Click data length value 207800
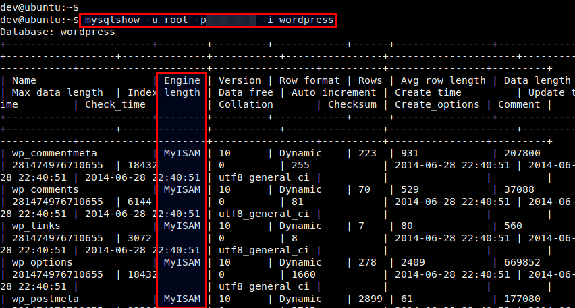 click(522, 153)
